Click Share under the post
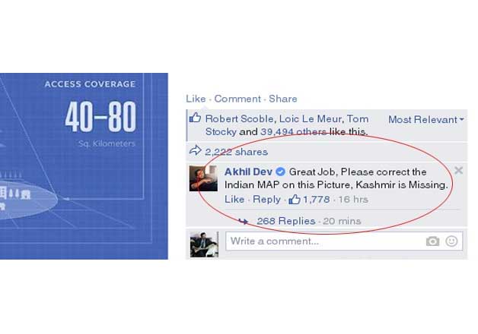 click(x=283, y=99)
